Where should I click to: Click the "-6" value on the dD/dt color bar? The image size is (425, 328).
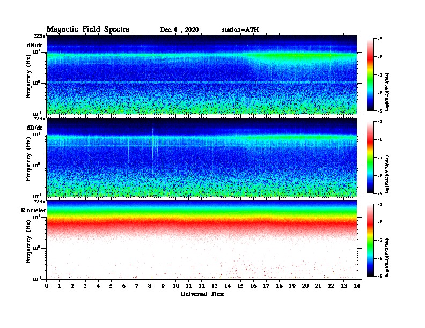click(380, 139)
